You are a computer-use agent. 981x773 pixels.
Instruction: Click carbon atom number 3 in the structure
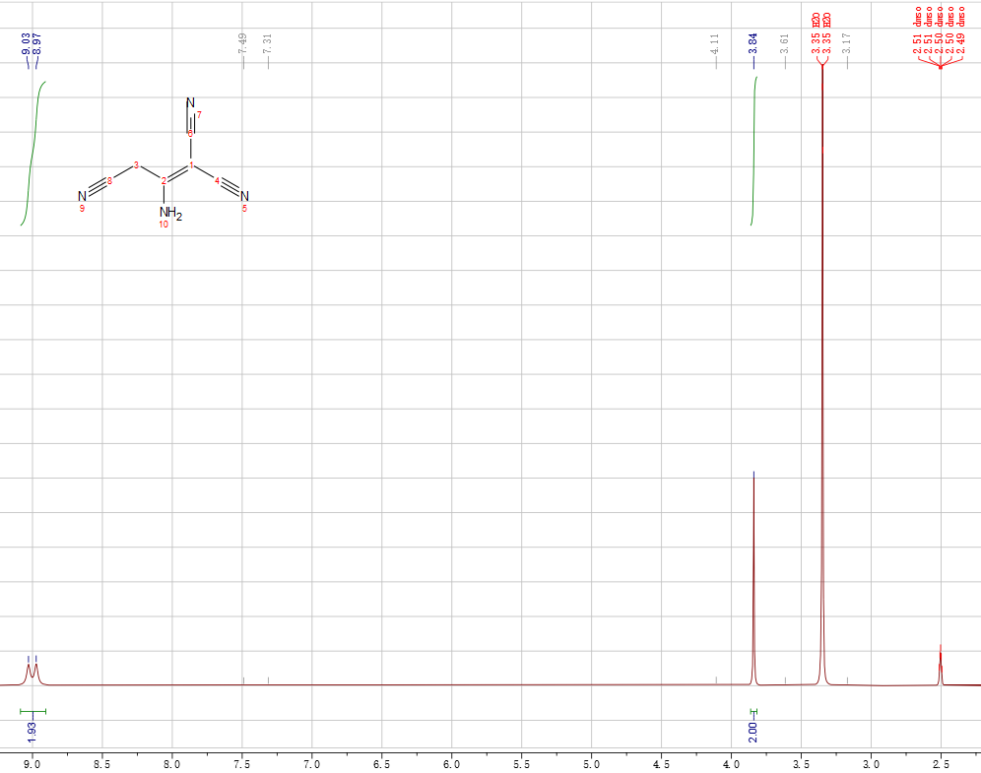click(x=136, y=163)
